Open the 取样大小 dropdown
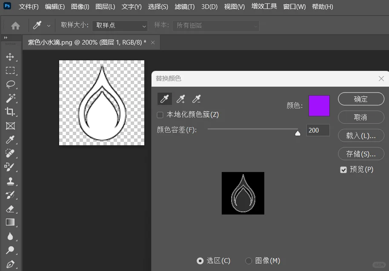Image resolution: width=389 pixels, height=271 pixels. click(x=120, y=26)
